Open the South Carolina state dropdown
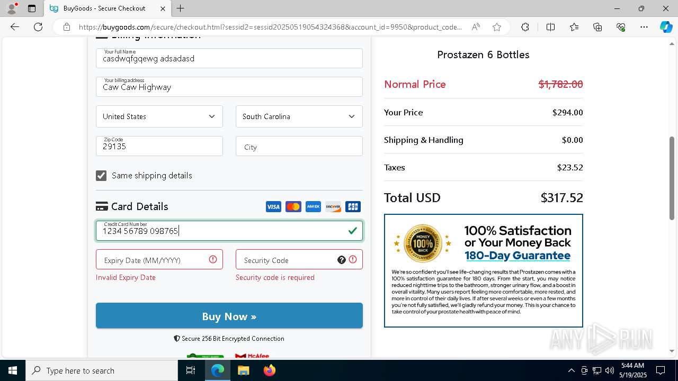The width and height of the screenshot is (678, 381). coord(299,116)
